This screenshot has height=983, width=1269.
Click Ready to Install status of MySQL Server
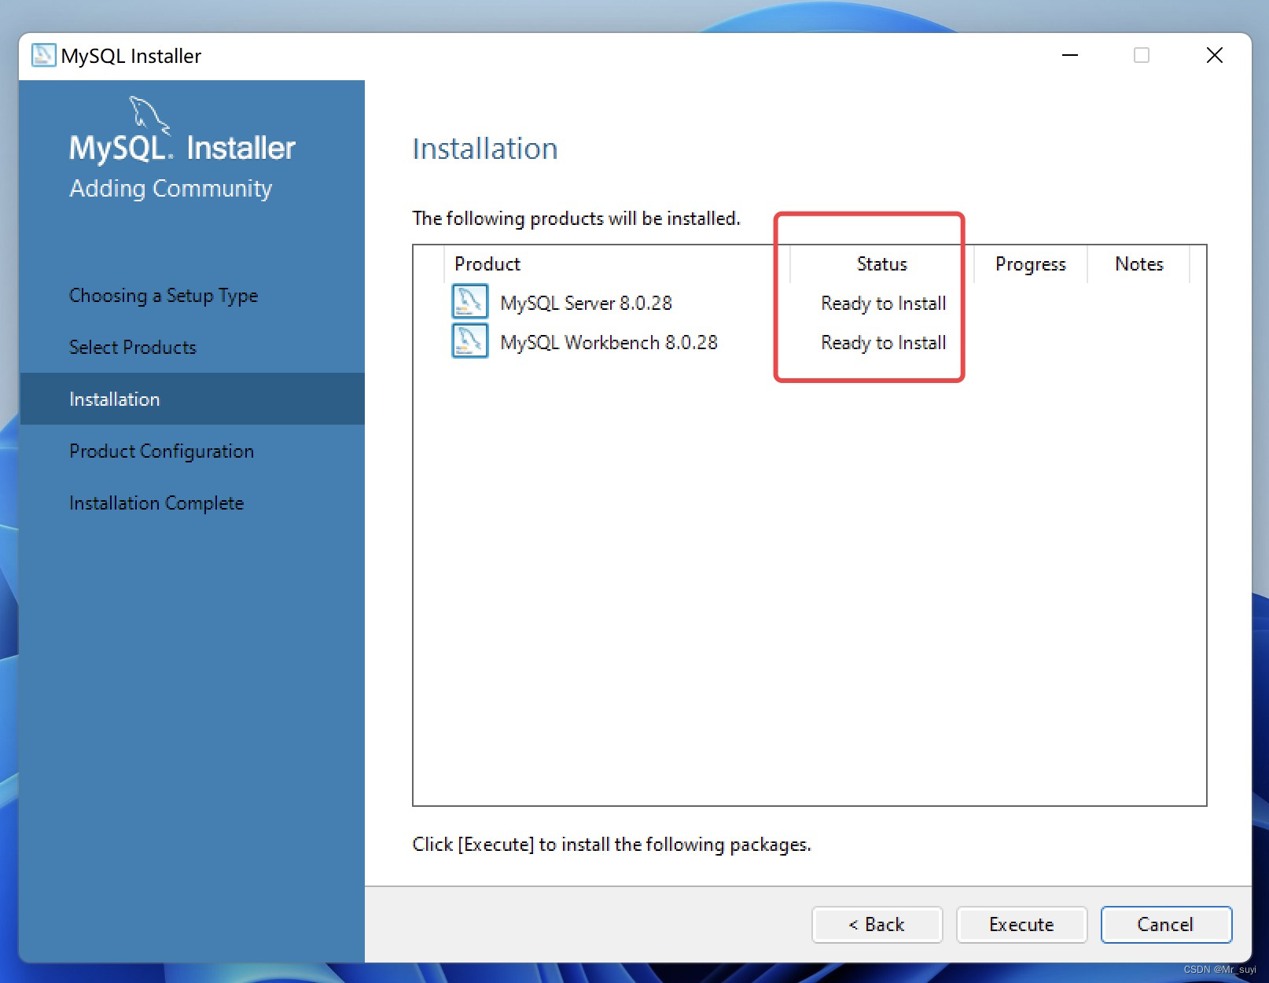[883, 304]
